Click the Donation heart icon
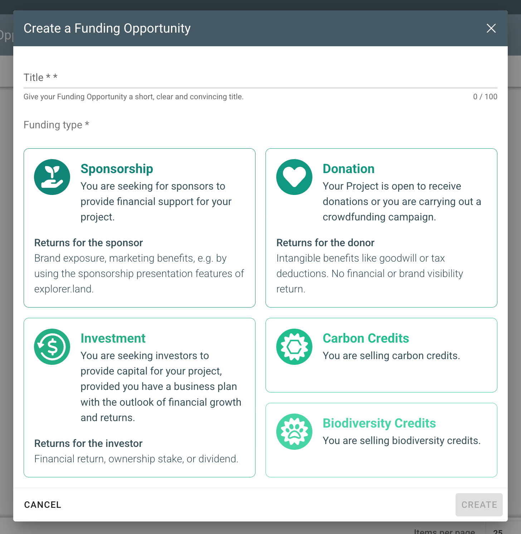The image size is (521, 534). pos(294,177)
